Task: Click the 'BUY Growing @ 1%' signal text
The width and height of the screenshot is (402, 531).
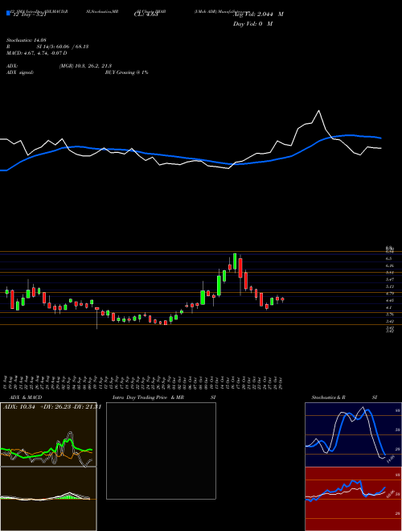Action: pos(126,72)
